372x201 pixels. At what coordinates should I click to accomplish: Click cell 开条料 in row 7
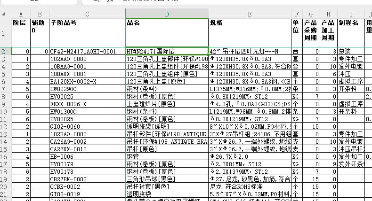pos(351,89)
